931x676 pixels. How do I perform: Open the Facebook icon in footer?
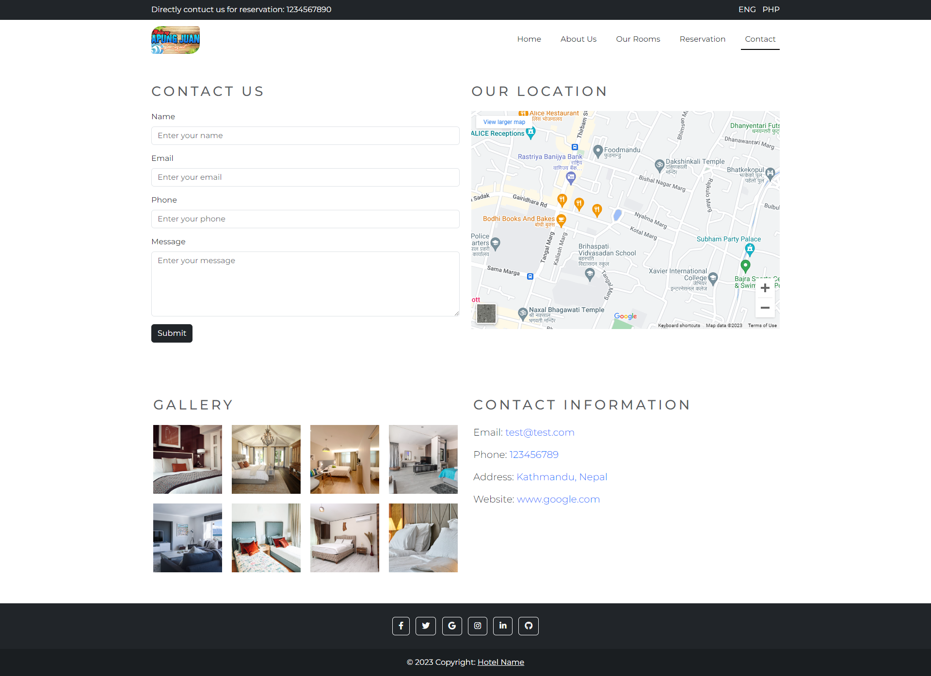click(401, 626)
